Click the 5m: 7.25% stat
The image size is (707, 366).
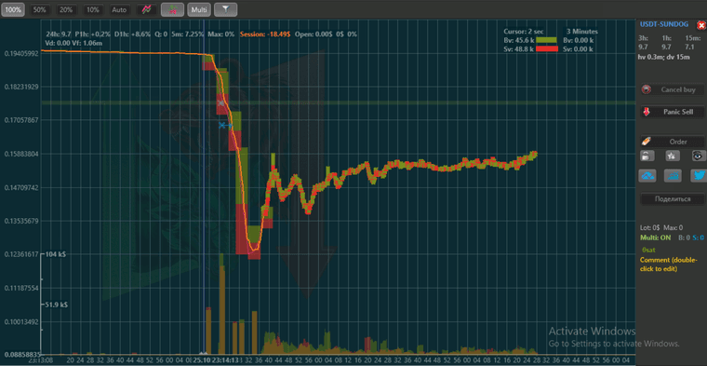point(188,34)
